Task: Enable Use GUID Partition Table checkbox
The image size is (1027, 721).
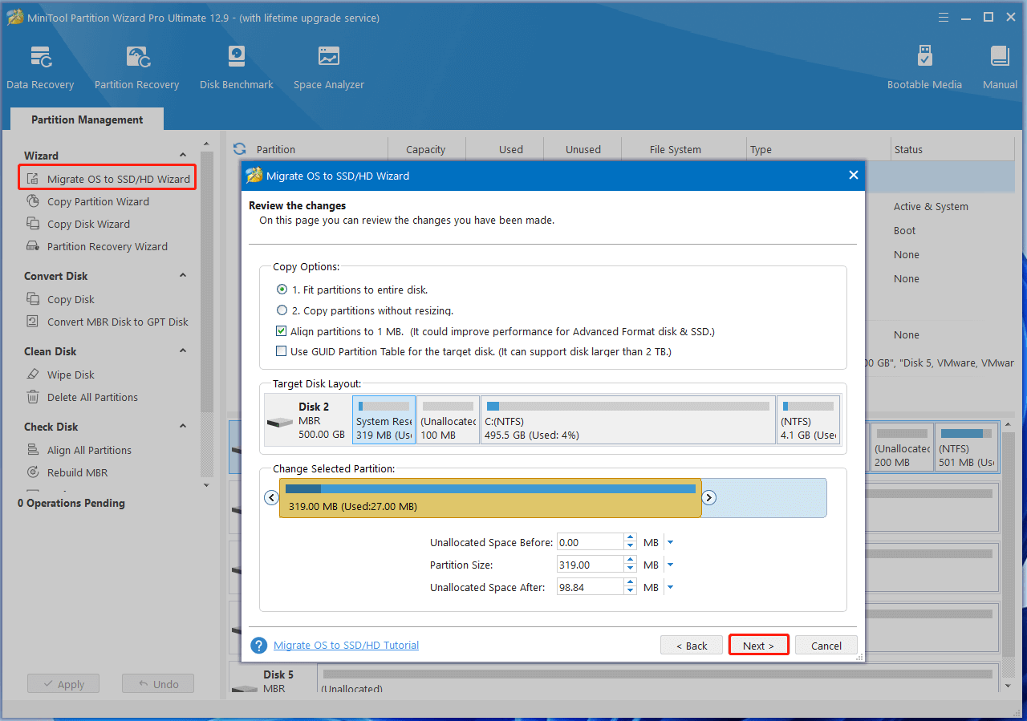Action: click(282, 351)
